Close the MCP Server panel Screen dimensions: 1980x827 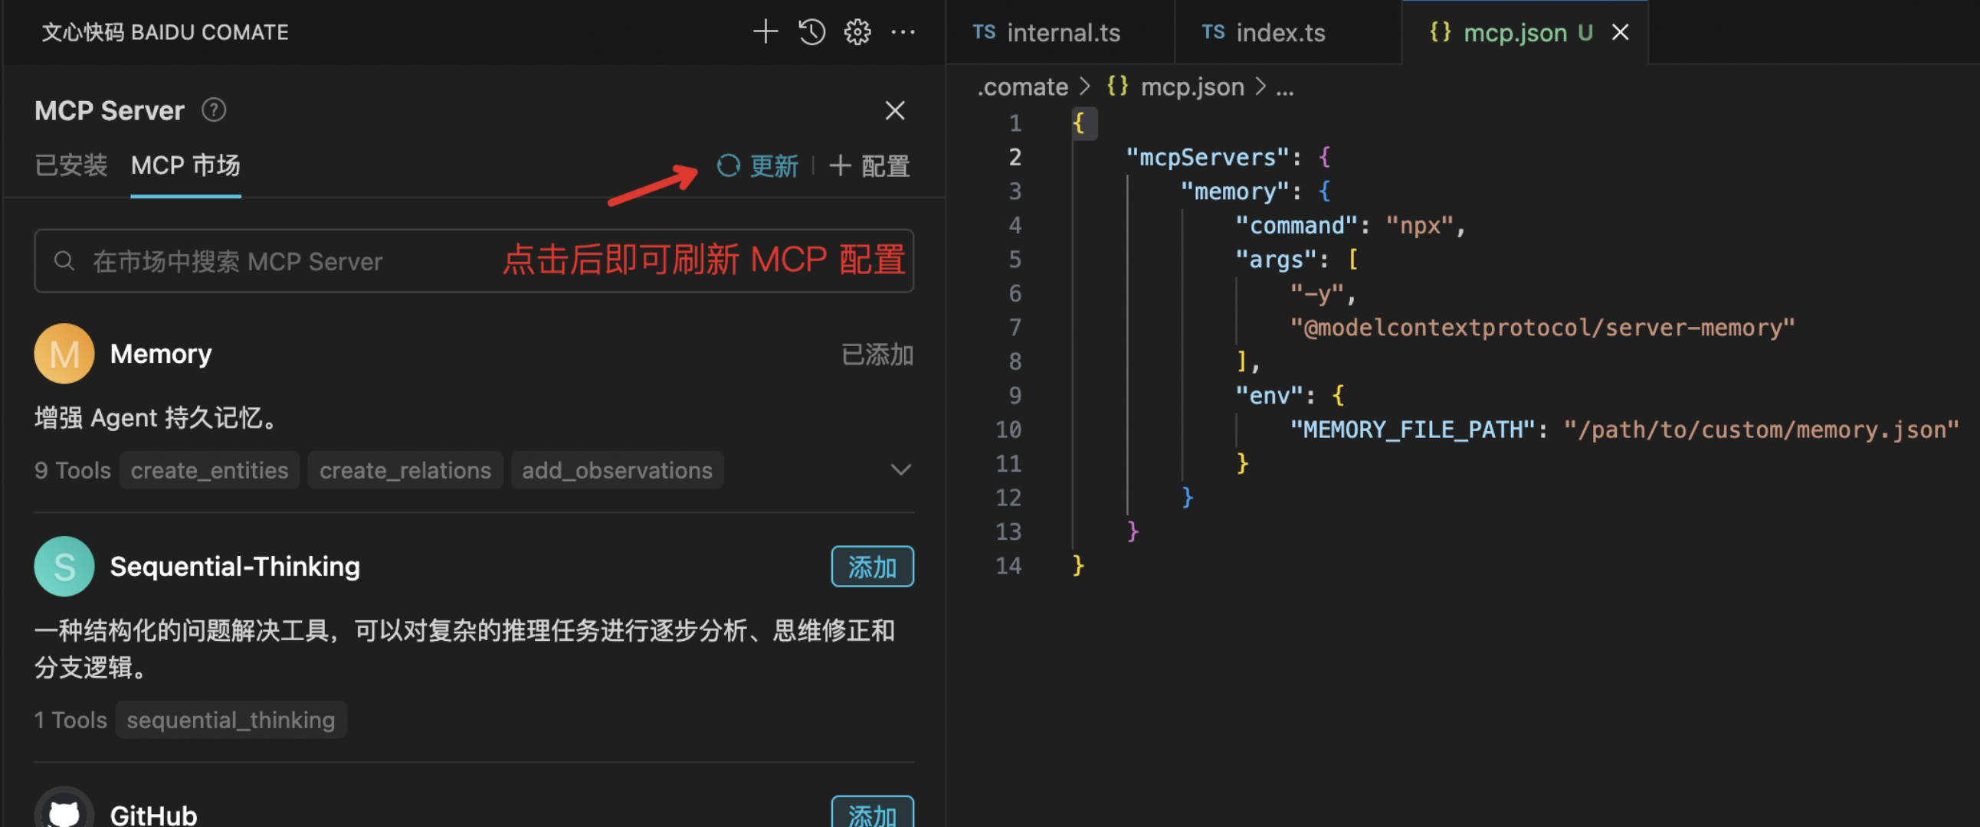tap(895, 110)
